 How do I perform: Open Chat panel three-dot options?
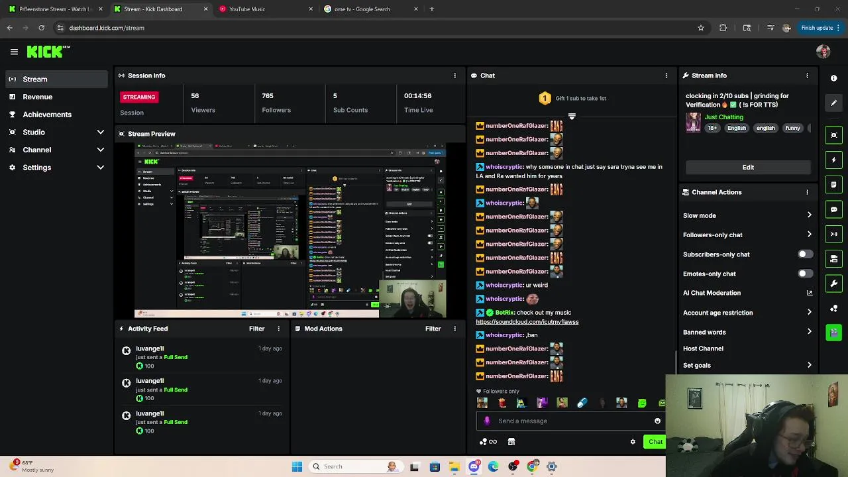(x=666, y=76)
